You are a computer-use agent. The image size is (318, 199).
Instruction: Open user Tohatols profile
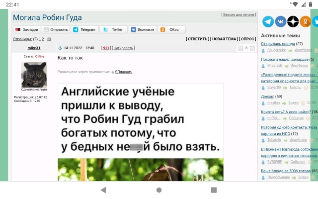click(274, 140)
